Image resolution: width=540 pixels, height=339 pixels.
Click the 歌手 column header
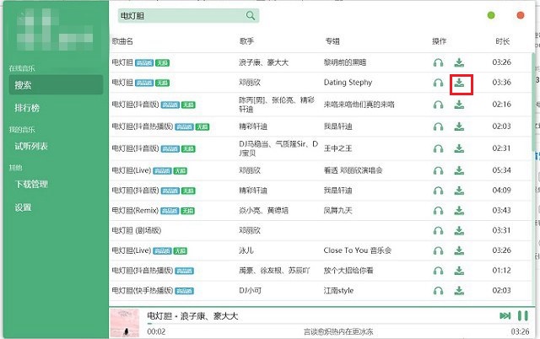[246, 41]
